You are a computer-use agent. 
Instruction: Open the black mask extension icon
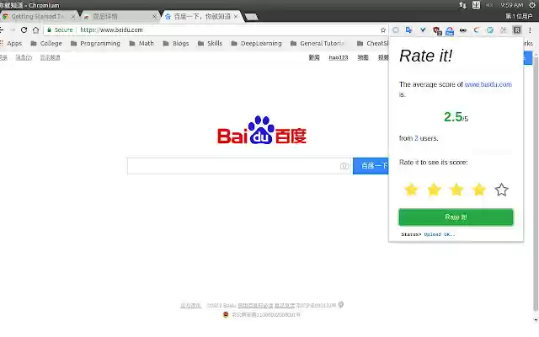[463, 30]
